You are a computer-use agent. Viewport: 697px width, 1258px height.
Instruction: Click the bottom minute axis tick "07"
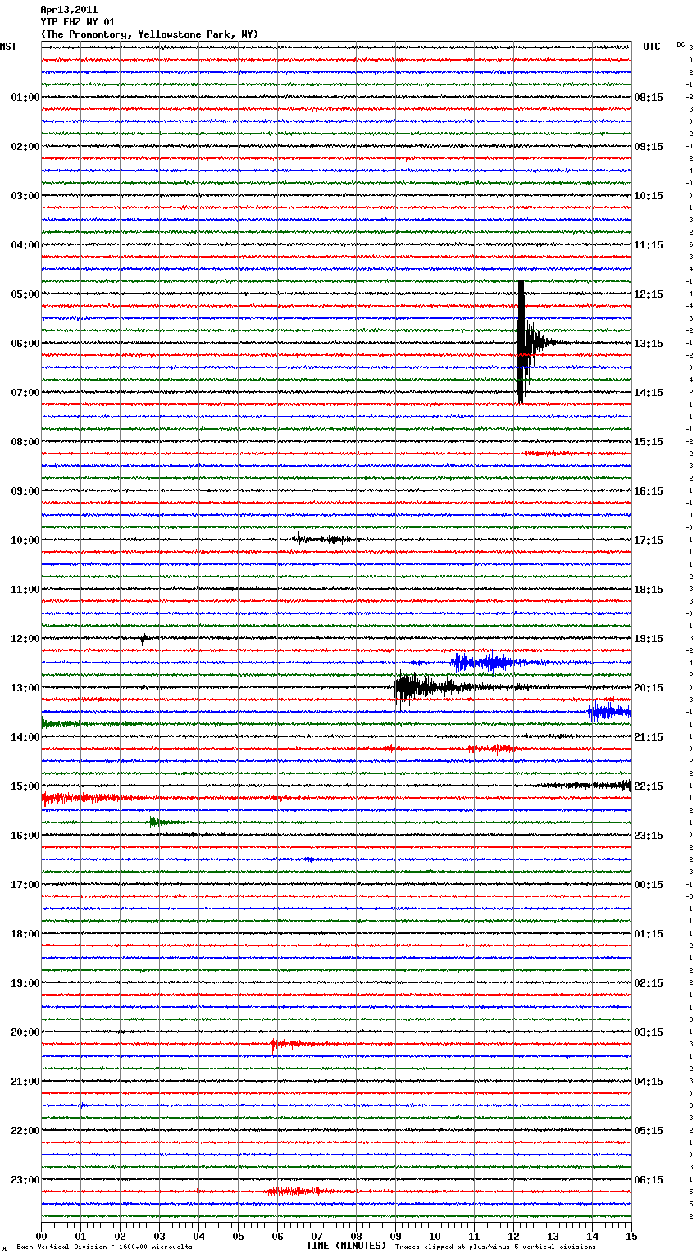pos(317,1236)
